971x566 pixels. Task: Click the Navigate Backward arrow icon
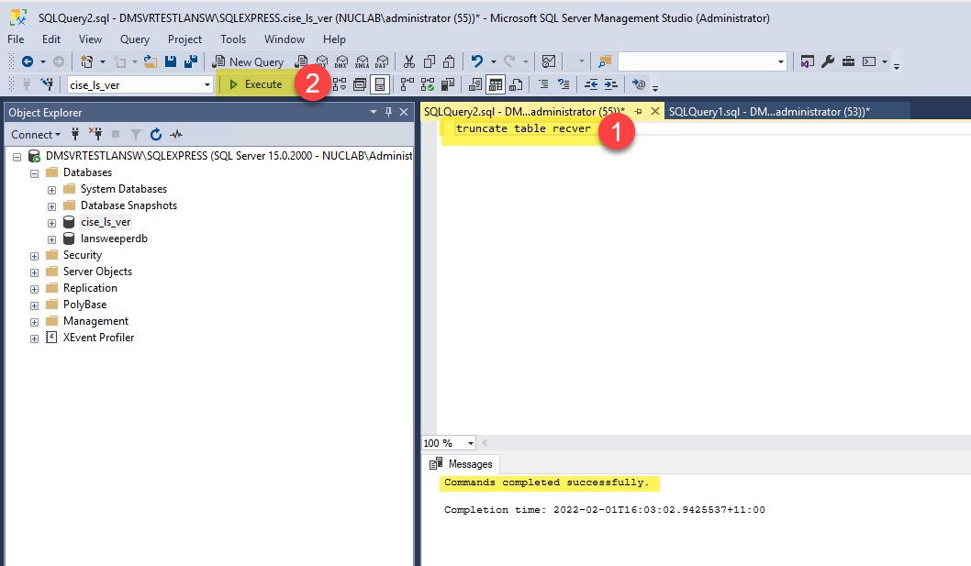tap(28, 61)
